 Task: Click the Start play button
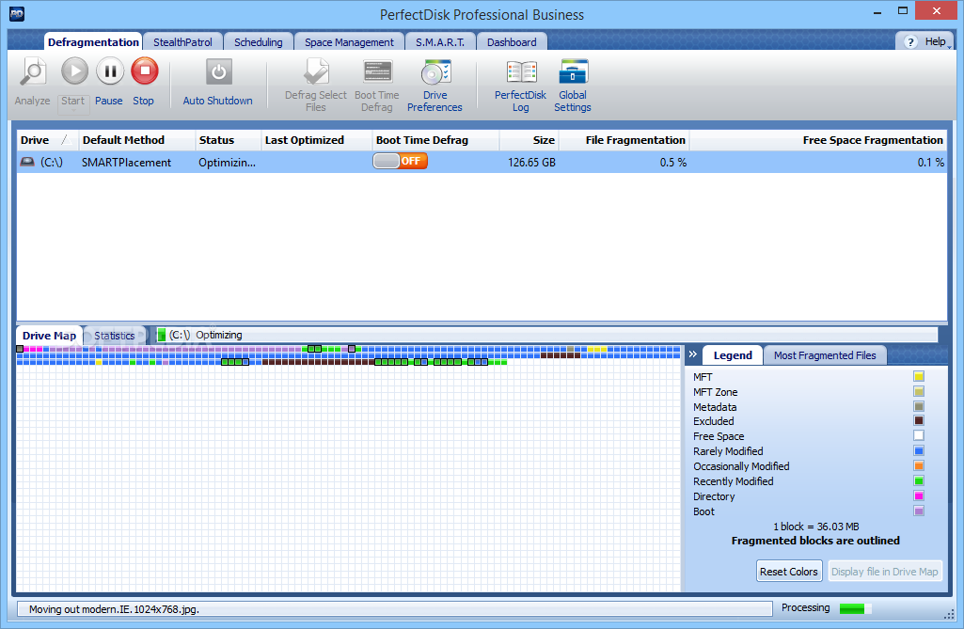point(74,72)
